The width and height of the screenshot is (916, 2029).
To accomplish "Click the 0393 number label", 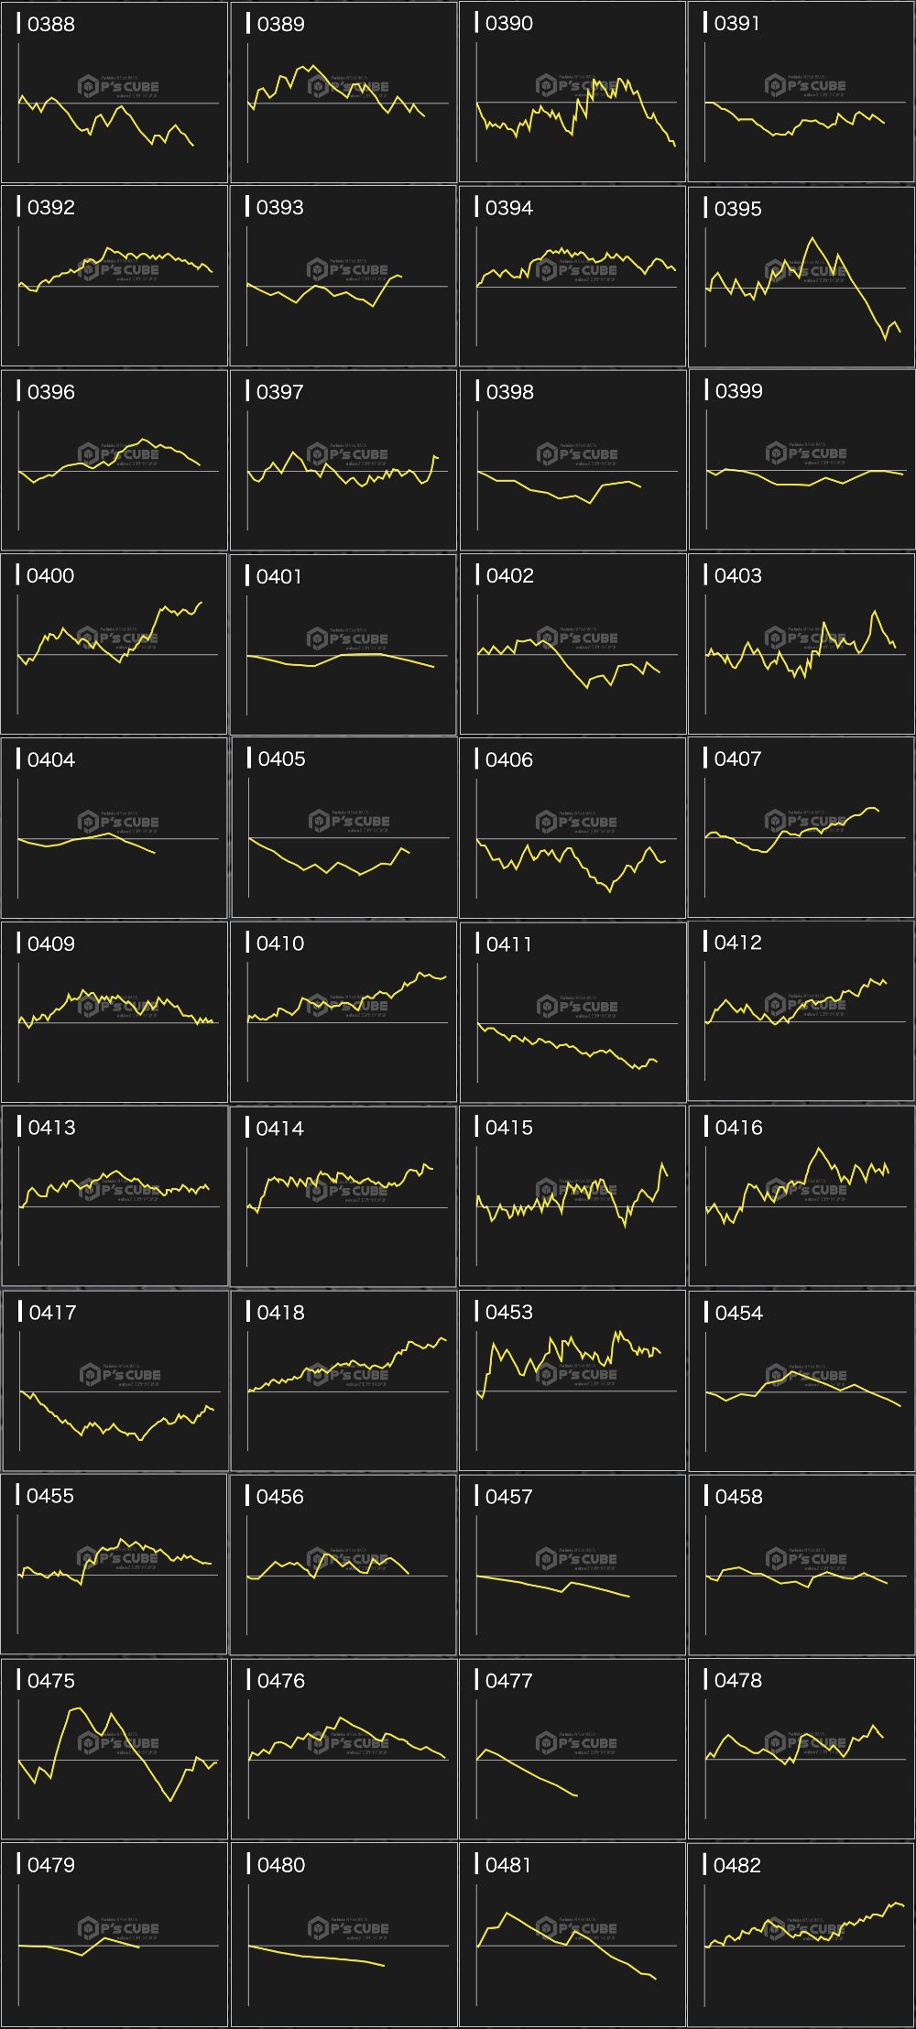I will (279, 208).
